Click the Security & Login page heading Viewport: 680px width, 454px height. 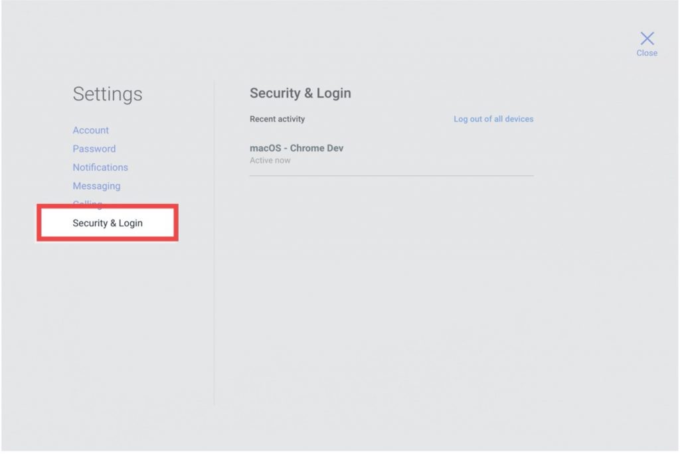tap(300, 94)
